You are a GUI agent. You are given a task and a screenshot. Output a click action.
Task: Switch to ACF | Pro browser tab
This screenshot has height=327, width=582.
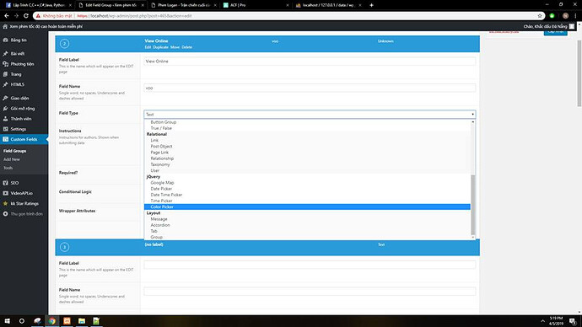tap(256, 5)
